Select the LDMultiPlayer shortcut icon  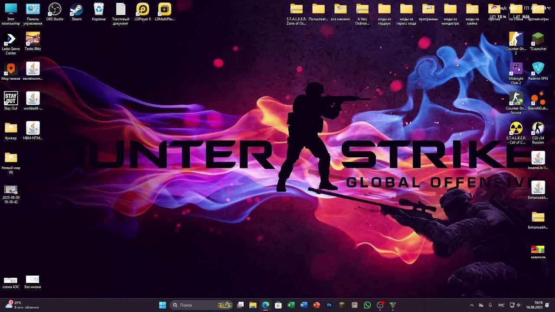coord(165,12)
